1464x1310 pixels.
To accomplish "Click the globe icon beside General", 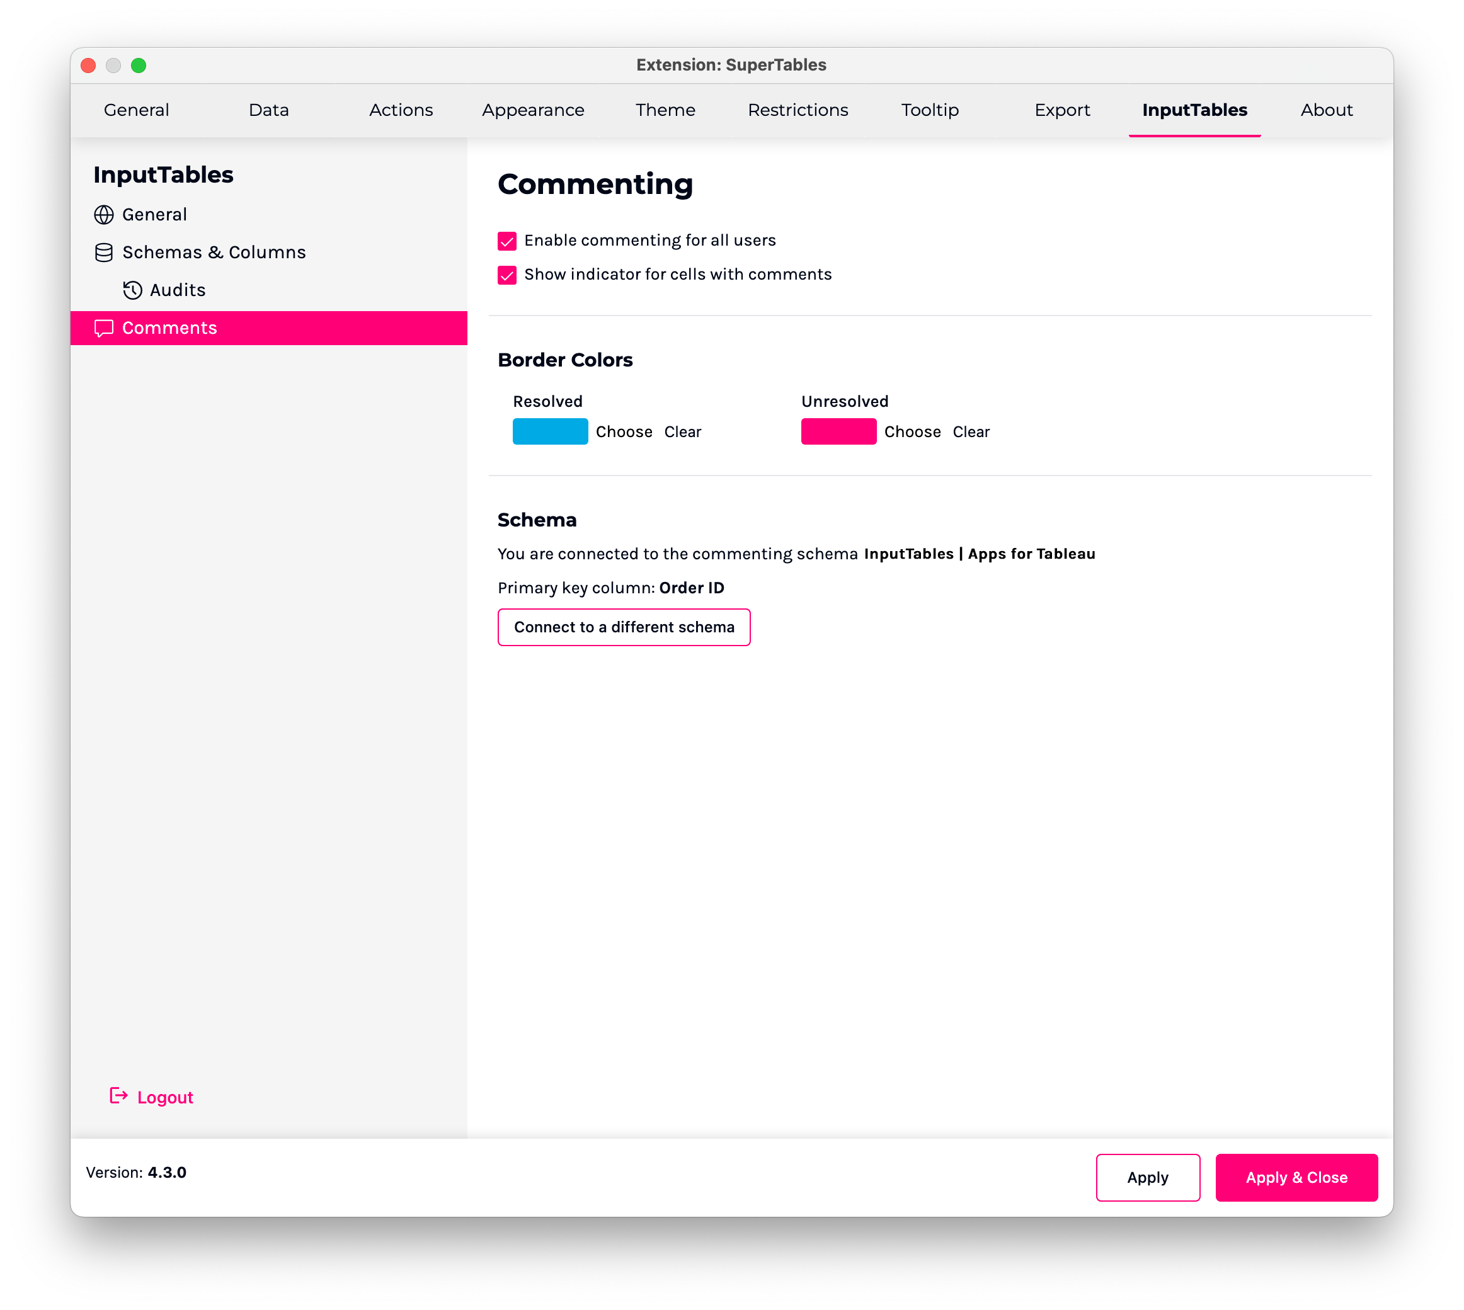I will tap(104, 215).
